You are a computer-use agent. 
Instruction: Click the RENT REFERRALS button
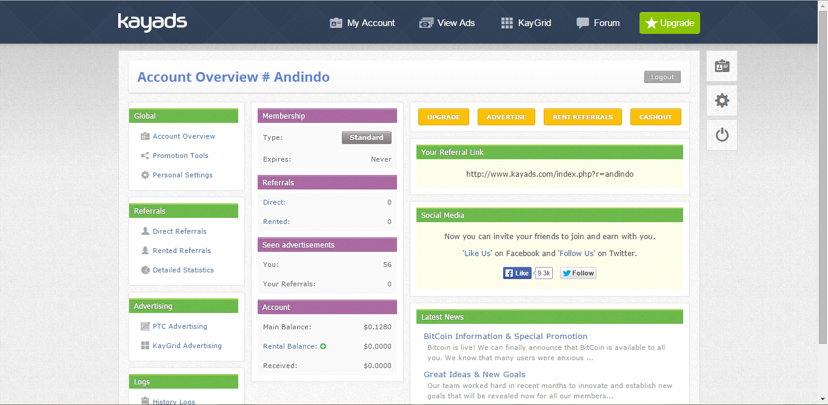pos(583,117)
